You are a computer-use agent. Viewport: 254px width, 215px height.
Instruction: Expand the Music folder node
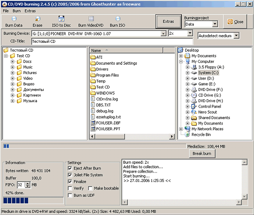point(12,67)
